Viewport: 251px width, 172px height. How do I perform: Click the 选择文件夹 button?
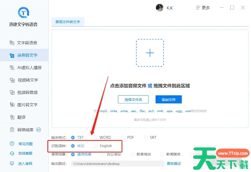[133, 100]
